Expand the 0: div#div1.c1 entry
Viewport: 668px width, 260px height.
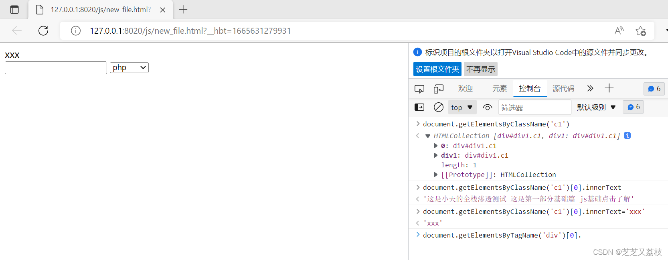coord(435,146)
